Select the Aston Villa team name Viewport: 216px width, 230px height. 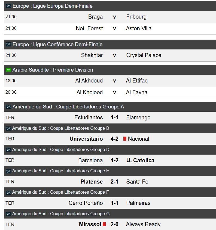[x=139, y=28]
